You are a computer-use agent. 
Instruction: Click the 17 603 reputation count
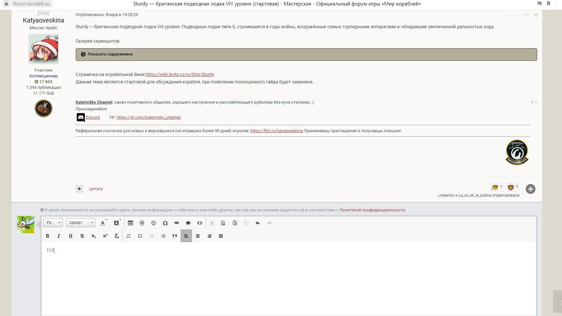click(x=43, y=82)
